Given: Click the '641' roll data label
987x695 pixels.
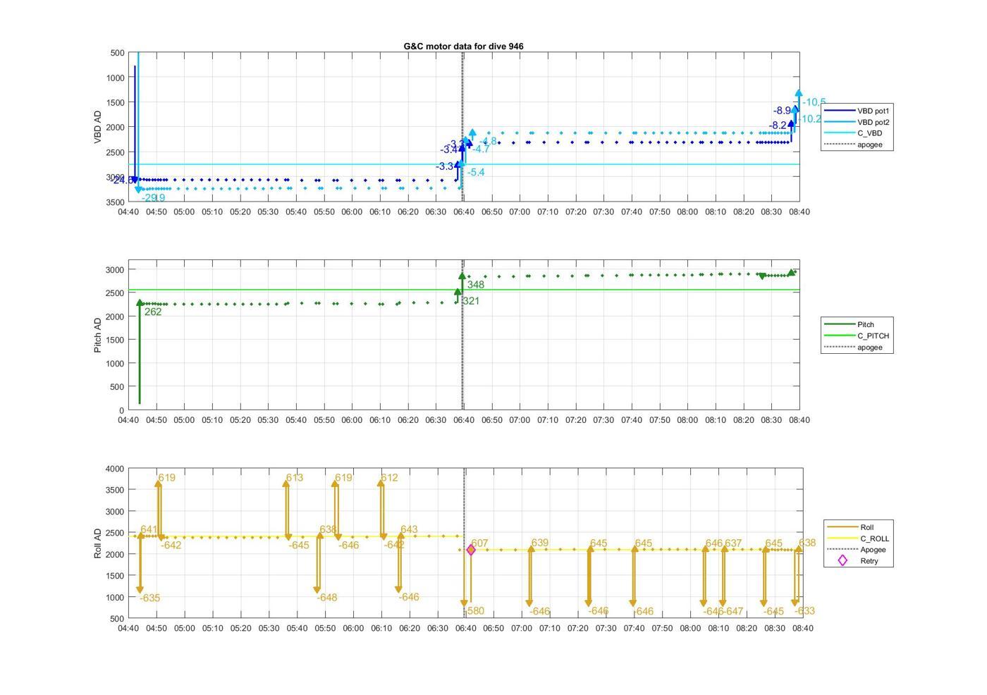Looking at the screenshot, I should point(149,530).
